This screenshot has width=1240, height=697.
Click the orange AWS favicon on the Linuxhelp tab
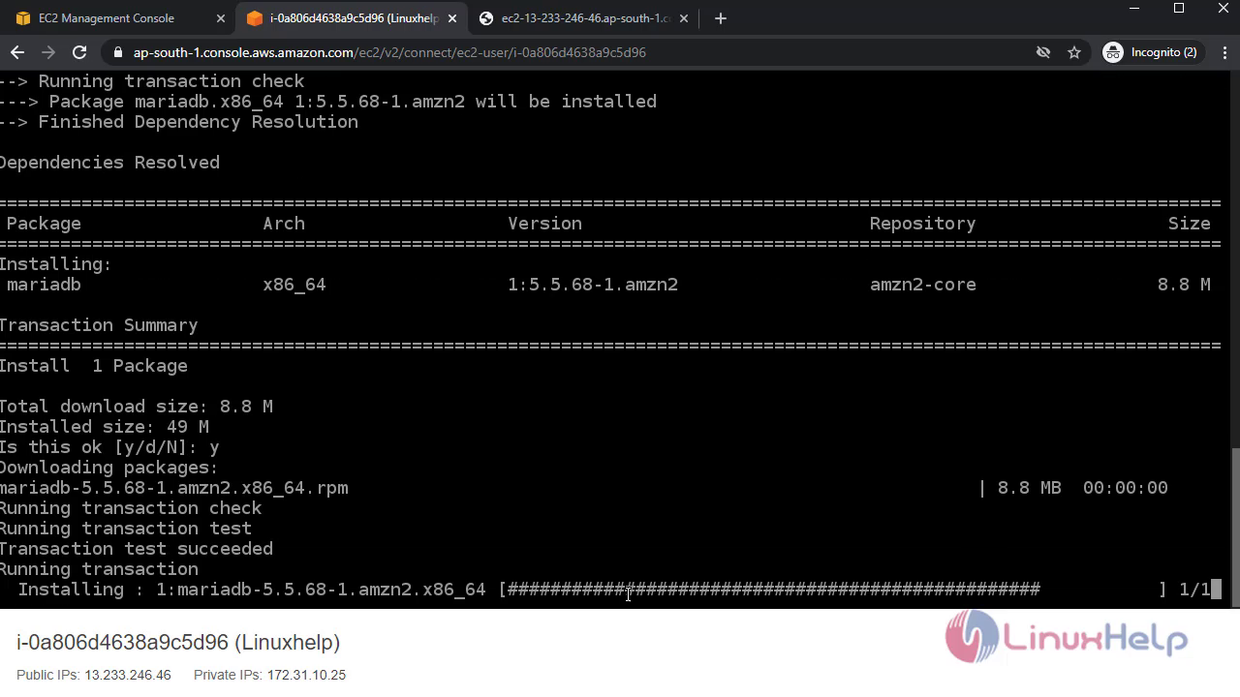click(255, 18)
